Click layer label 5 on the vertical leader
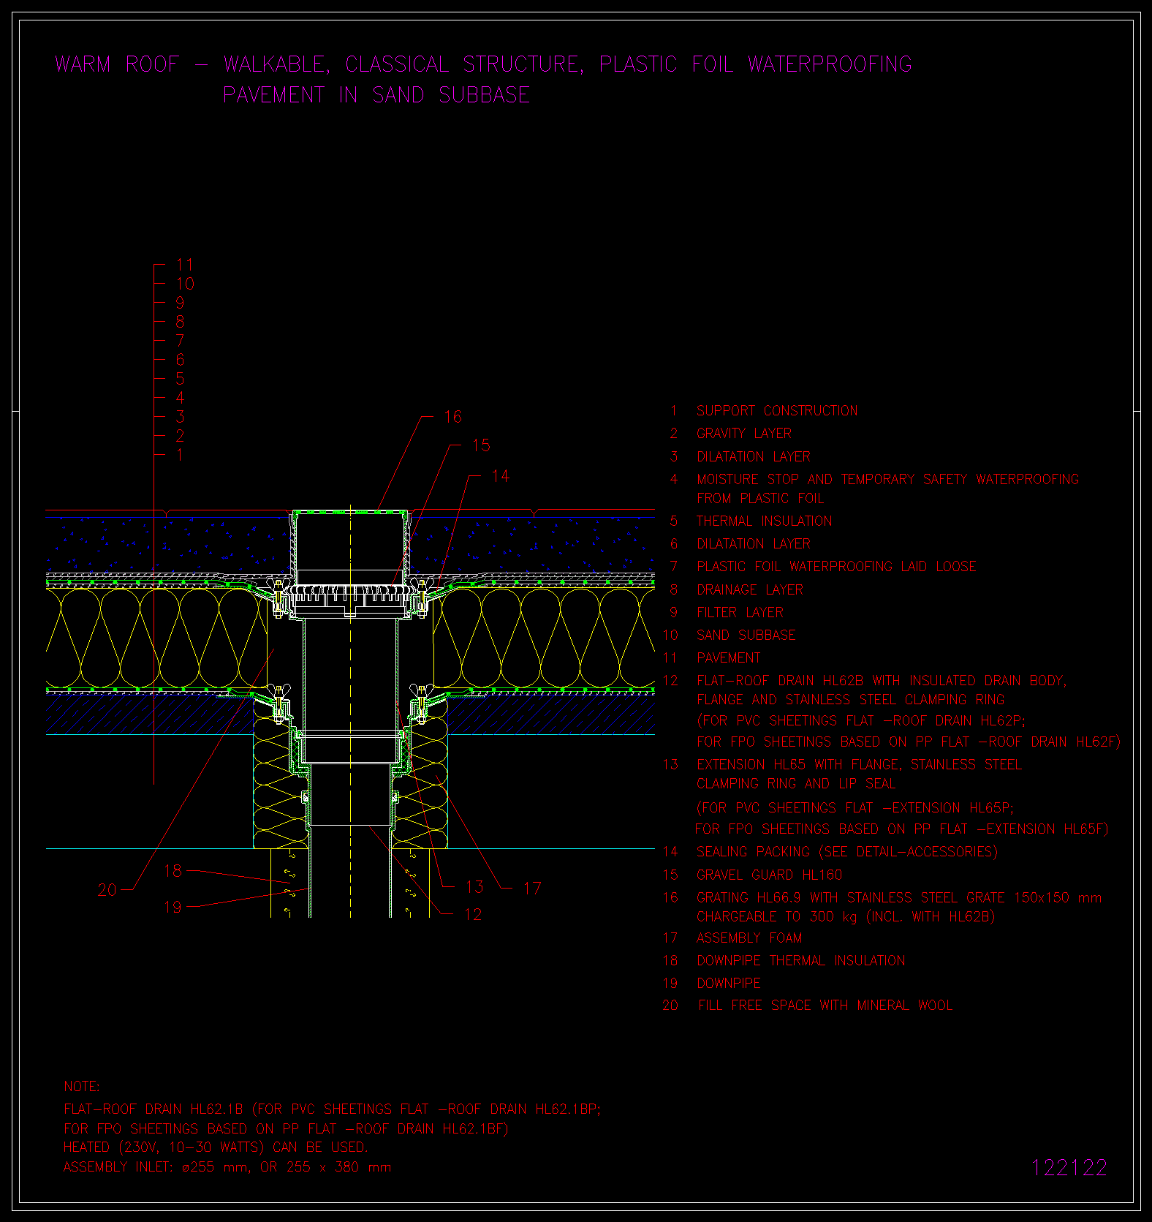This screenshot has width=1152, height=1222. [180, 379]
